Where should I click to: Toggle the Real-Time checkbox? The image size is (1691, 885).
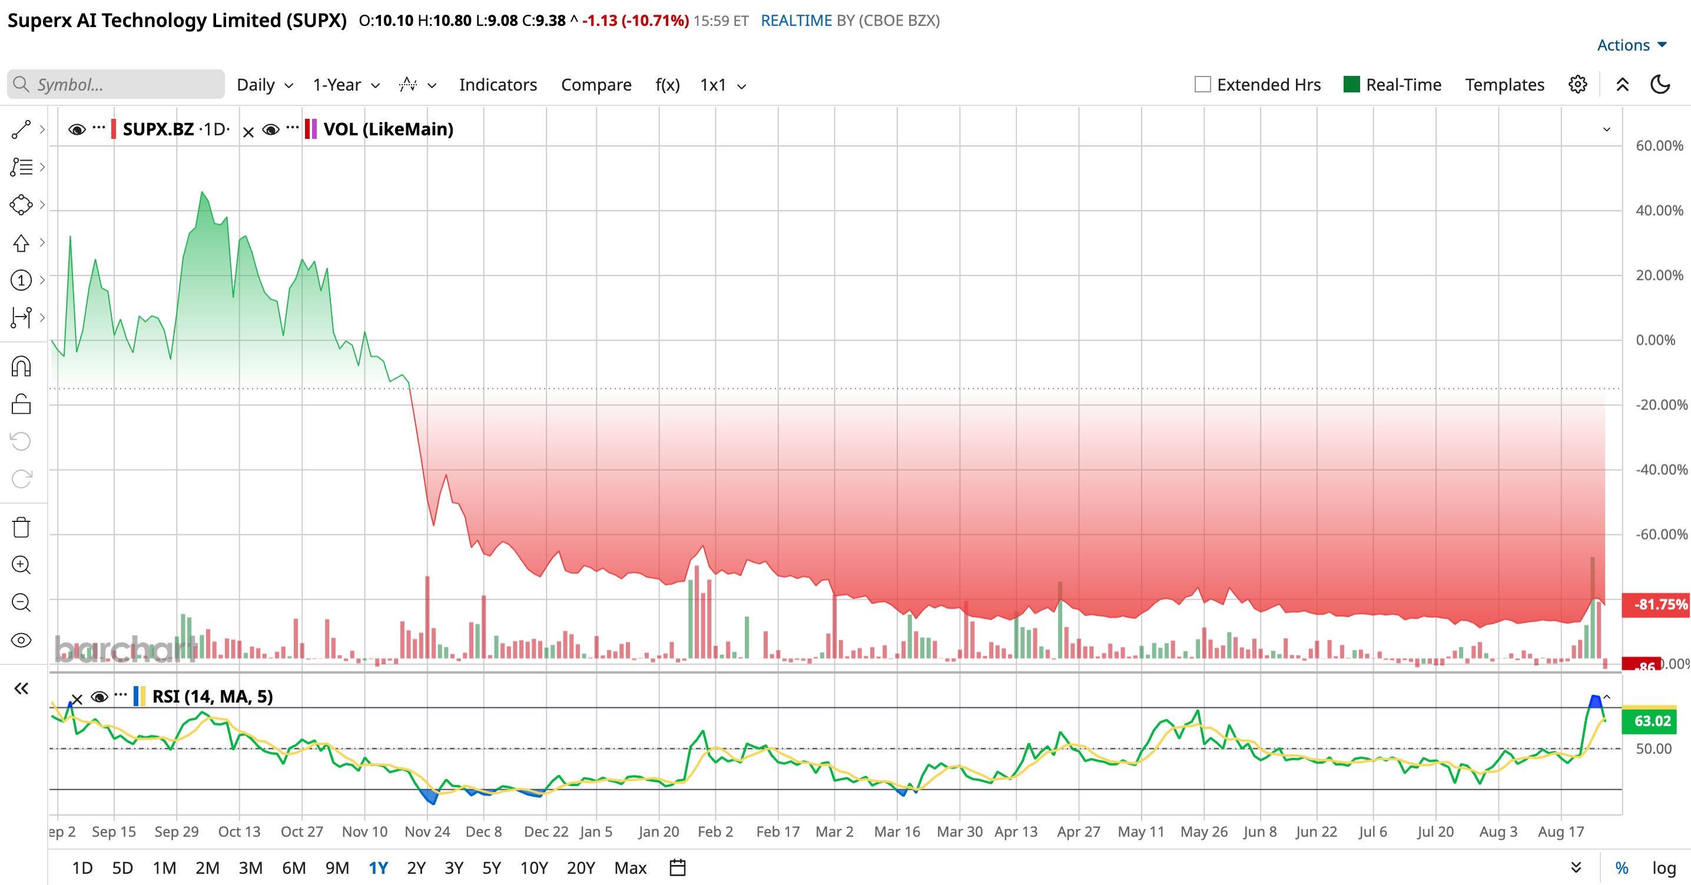coord(1352,85)
